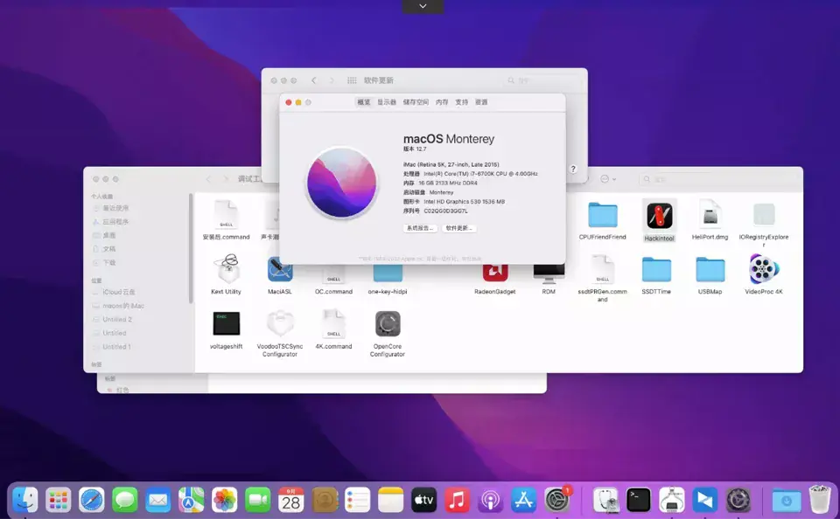
Task: Select the HeliPort.dmg file
Action: tap(710, 215)
